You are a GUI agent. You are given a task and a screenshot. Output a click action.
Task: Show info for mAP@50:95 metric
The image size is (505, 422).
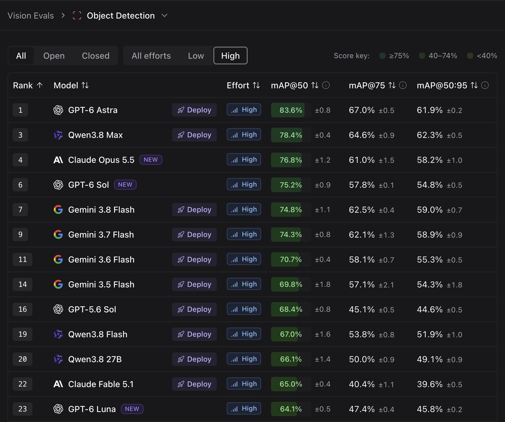(485, 85)
